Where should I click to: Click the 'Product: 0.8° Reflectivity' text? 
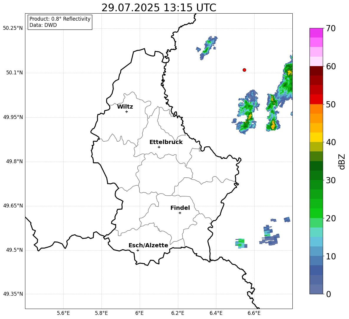coord(60,19)
